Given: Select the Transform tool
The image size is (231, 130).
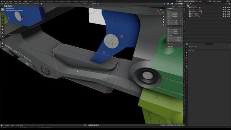Looking at the screenshot, I should (3, 30).
